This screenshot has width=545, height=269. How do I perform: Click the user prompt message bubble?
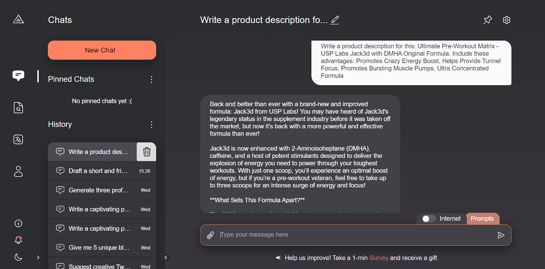pos(411,63)
